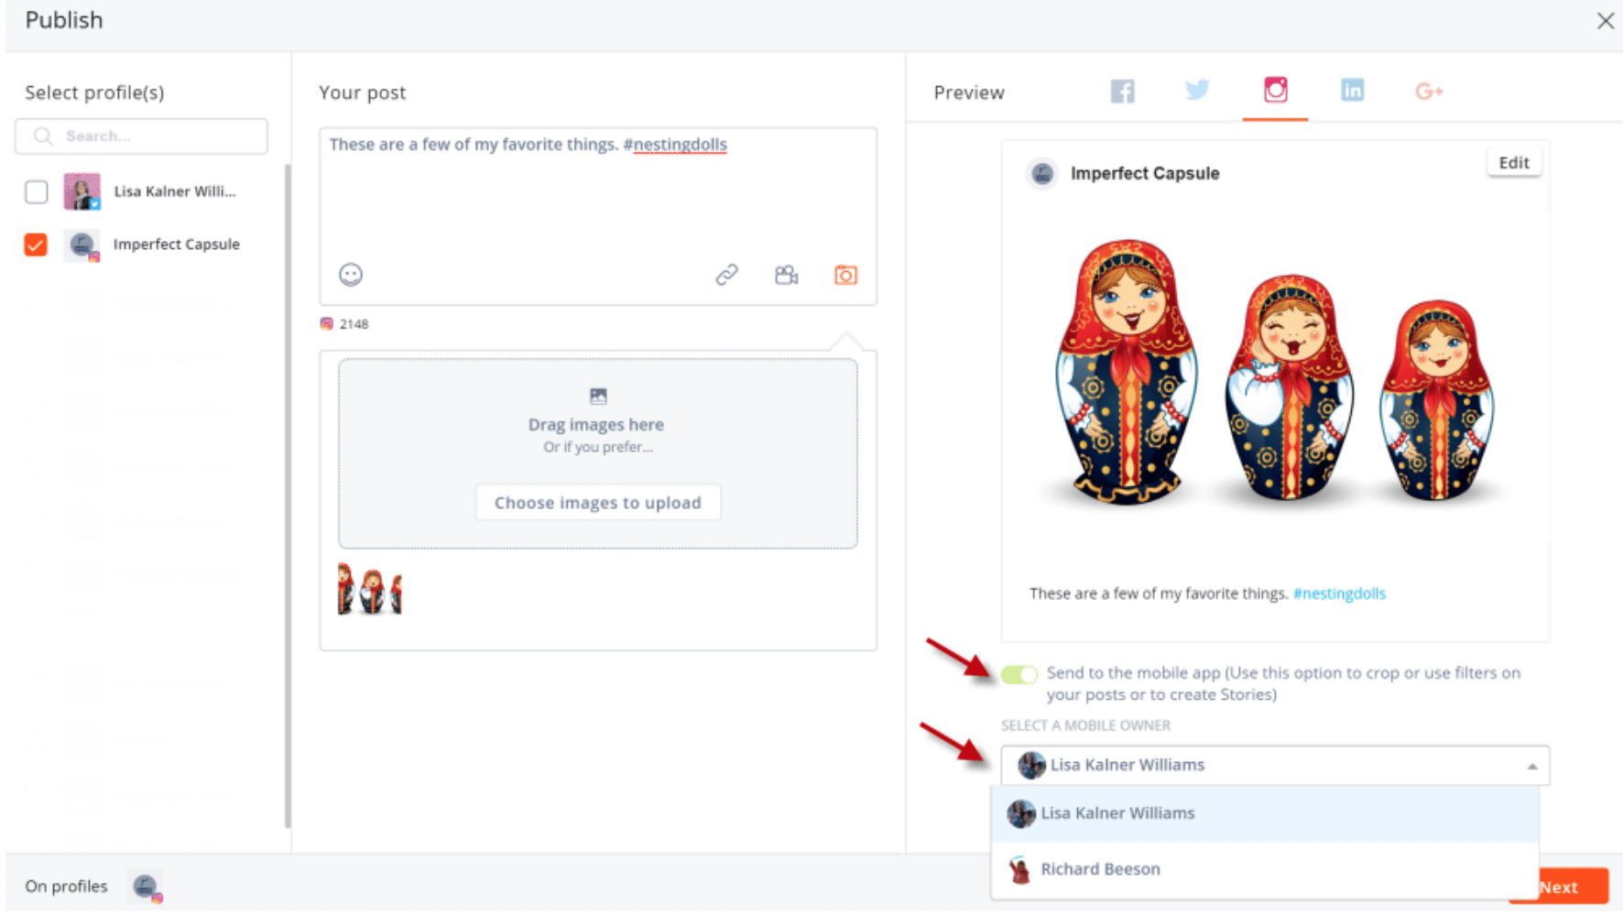This screenshot has height=914, width=1623.
Task: Click the add video camera icon
Action: click(786, 275)
